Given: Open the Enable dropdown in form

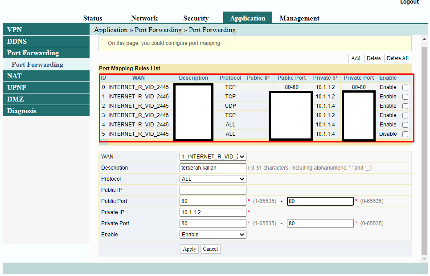Looking at the screenshot, I should click(213, 235).
